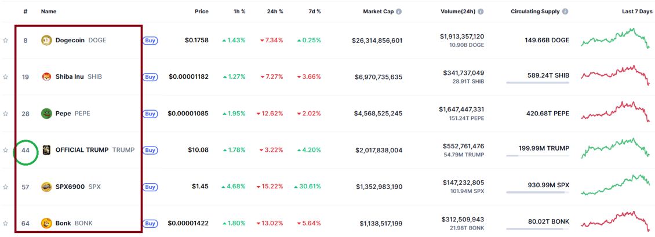The image size is (655, 237).
Task: Open the Bonk BONK coin link
Action: pyautogui.click(x=74, y=223)
